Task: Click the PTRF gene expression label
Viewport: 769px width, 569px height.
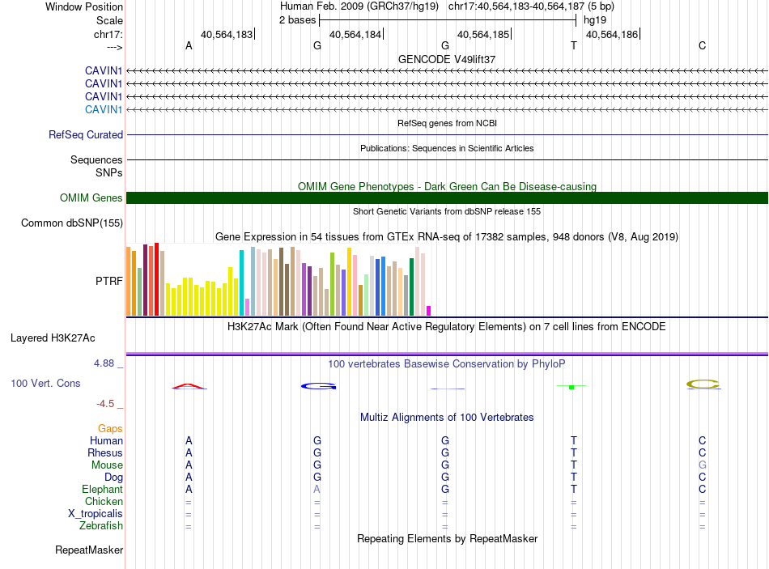Action: (109, 281)
